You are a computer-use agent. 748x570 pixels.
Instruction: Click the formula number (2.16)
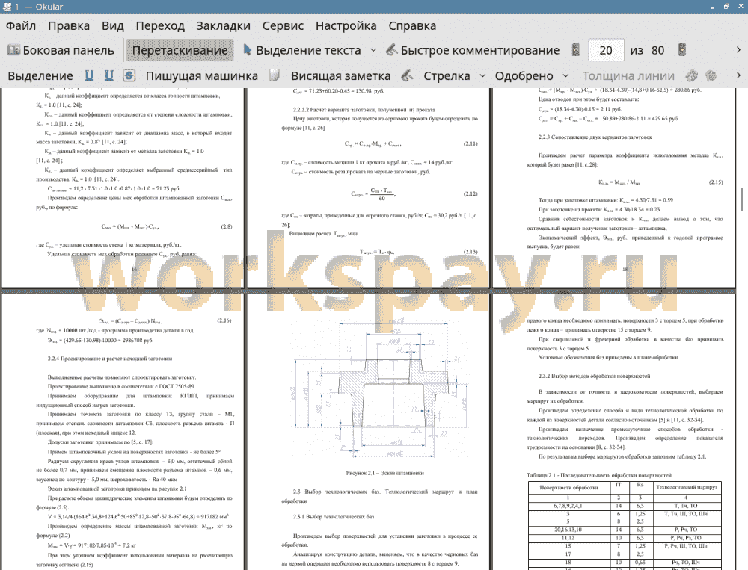tap(224, 320)
